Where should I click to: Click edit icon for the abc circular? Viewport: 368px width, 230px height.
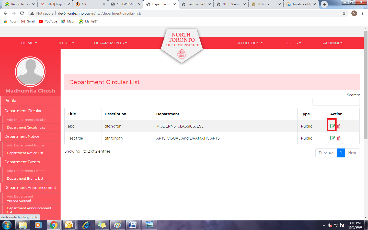pyautogui.click(x=332, y=126)
